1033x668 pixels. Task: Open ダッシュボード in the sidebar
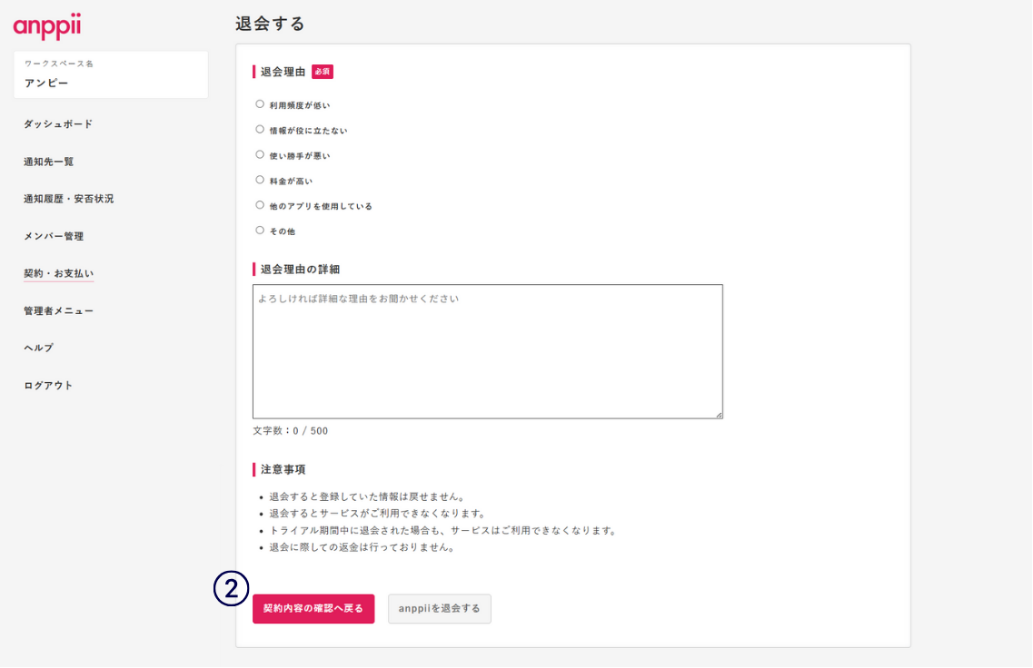pos(58,124)
